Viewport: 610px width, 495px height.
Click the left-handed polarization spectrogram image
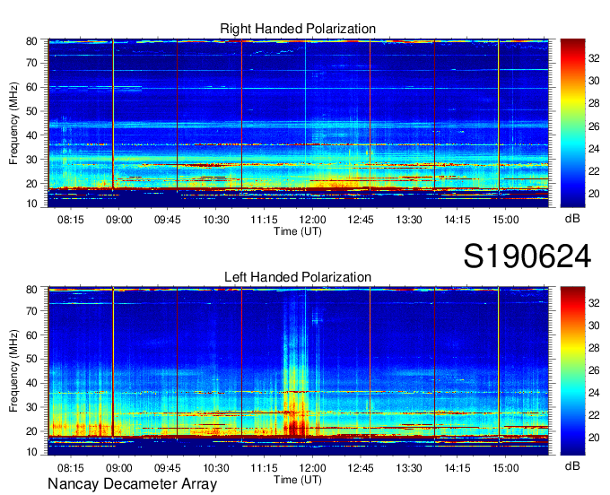tap(298, 371)
